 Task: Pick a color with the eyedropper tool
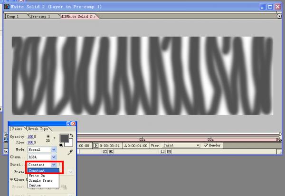point(70,152)
